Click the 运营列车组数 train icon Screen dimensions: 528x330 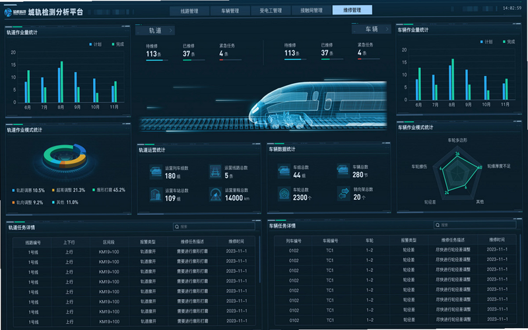click(156, 172)
